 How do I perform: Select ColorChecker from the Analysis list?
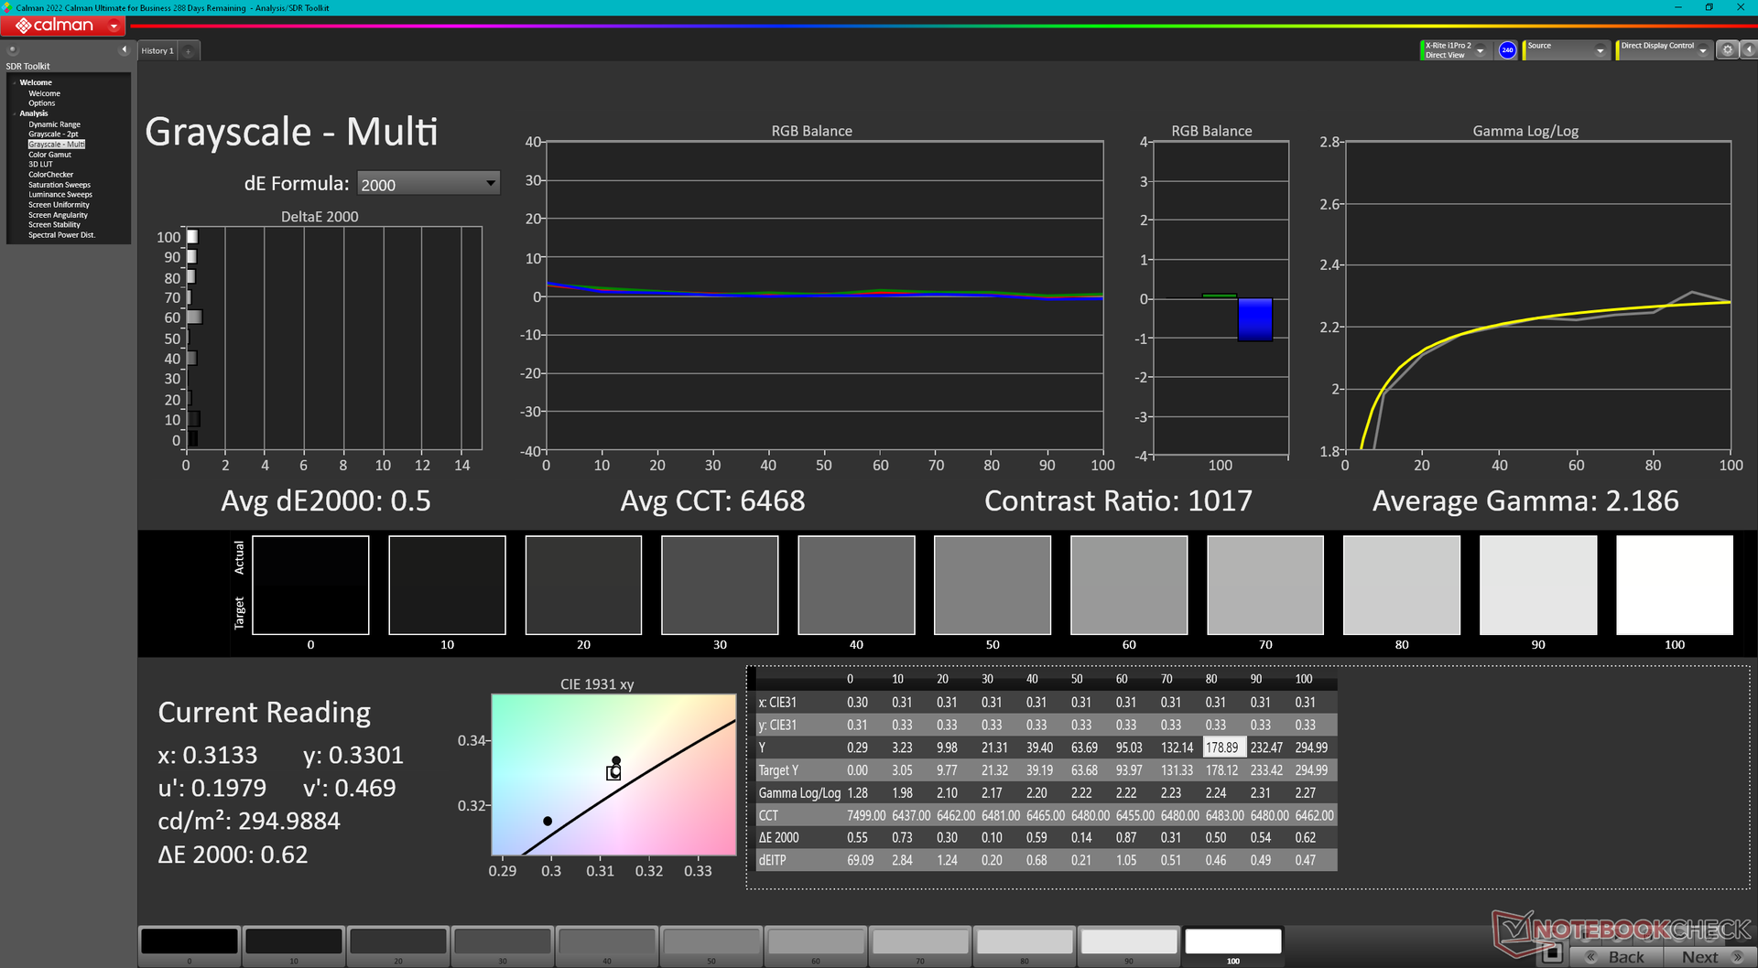click(50, 175)
